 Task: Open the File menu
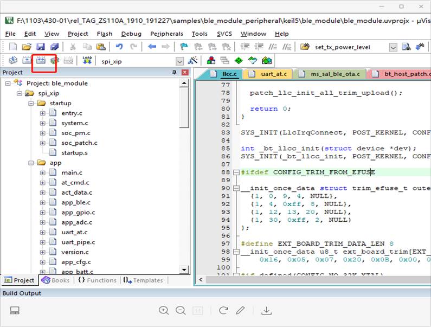click(x=10, y=34)
